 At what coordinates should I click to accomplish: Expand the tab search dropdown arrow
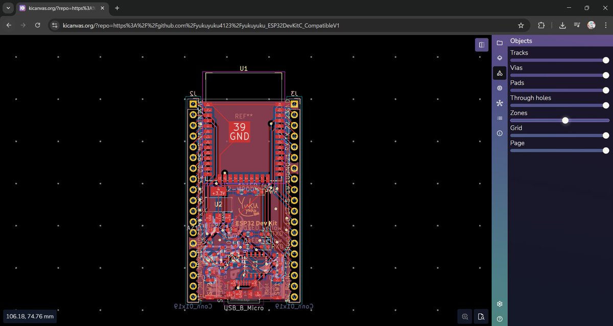(8, 8)
